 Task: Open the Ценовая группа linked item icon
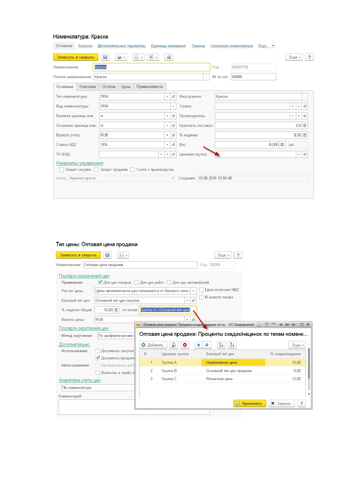305,154
